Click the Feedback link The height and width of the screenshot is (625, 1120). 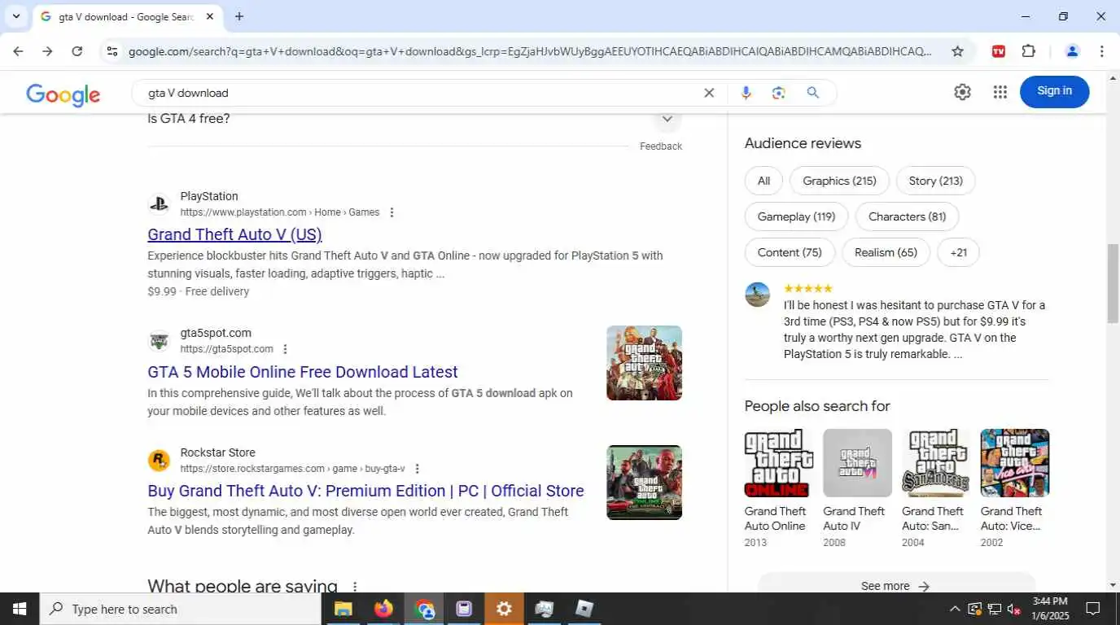point(661,146)
